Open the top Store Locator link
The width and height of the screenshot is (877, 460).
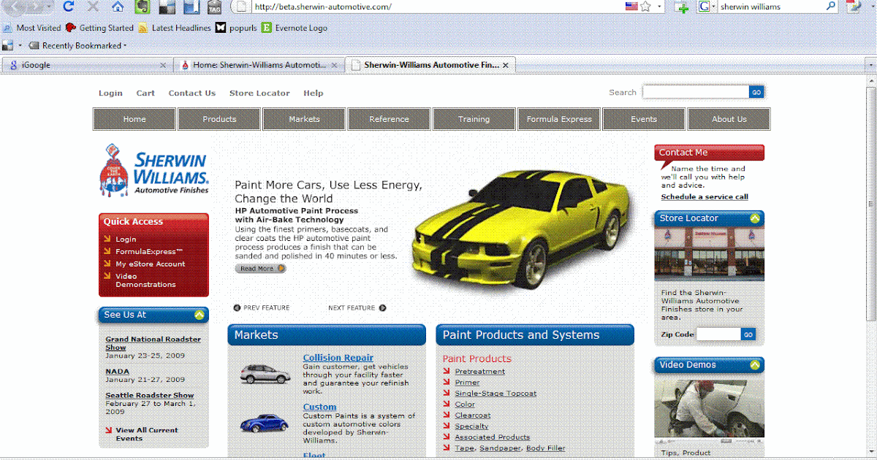pyautogui.click(x=259, y=93)
